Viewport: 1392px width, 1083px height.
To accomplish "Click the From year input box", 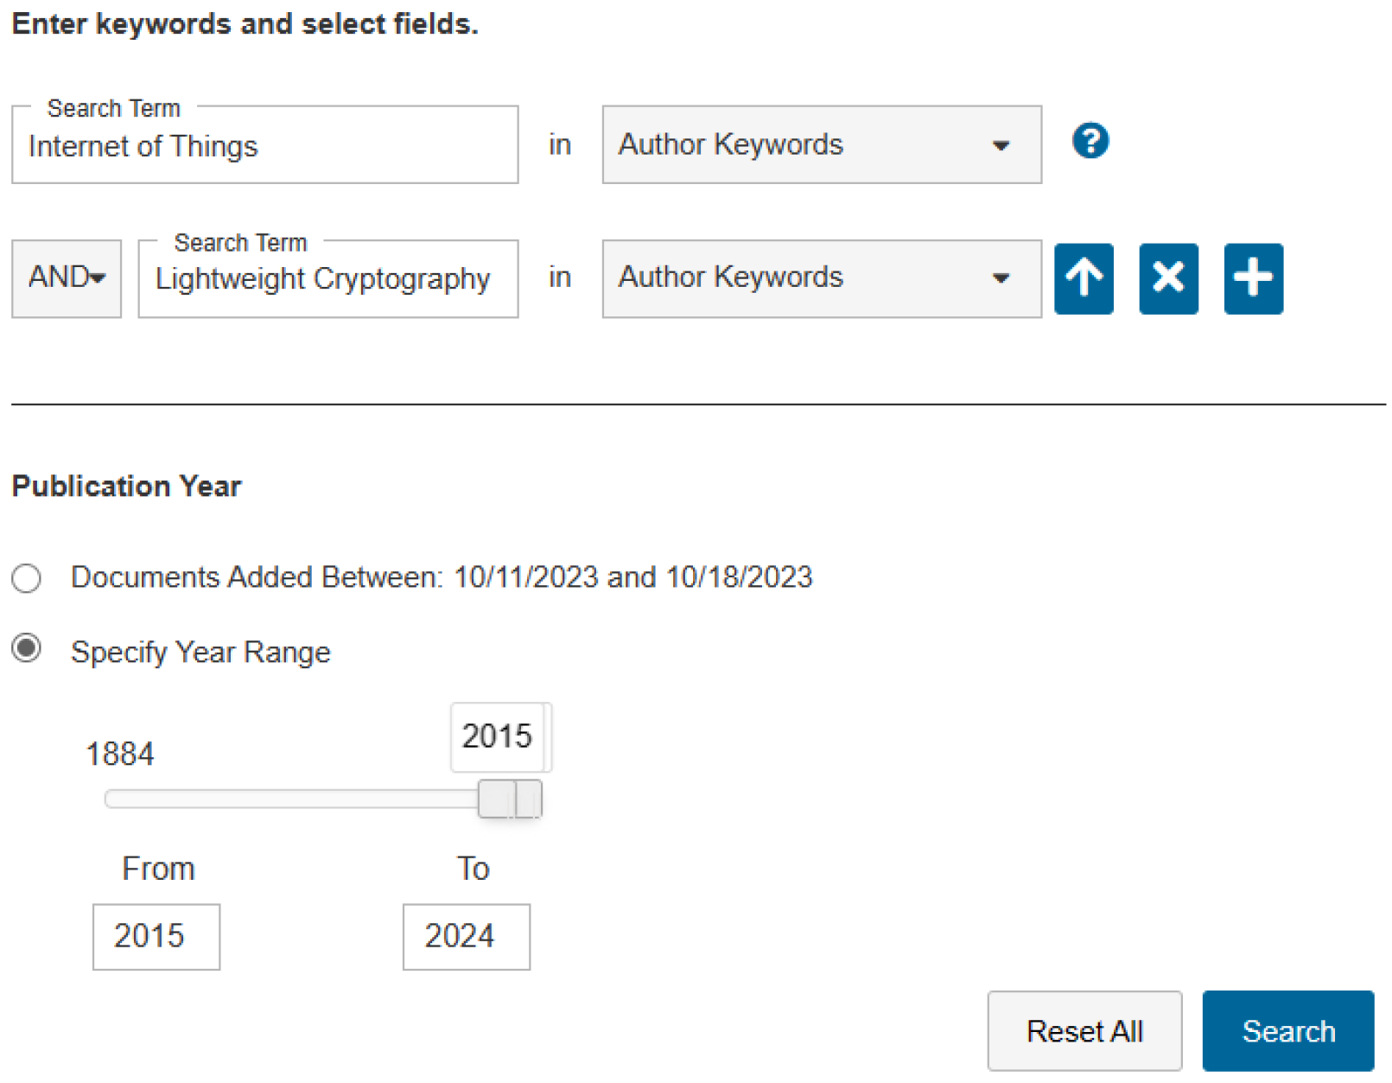I will (156, 936).
